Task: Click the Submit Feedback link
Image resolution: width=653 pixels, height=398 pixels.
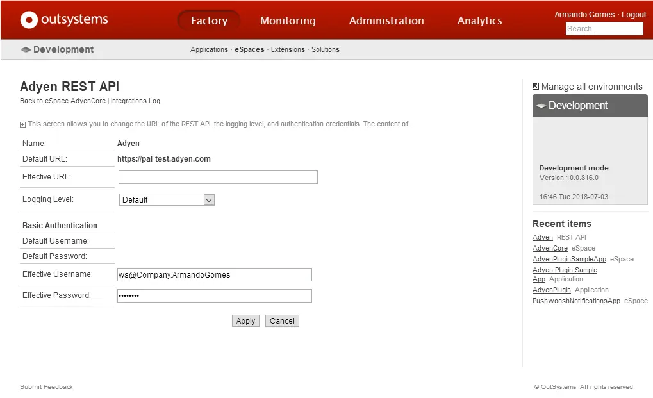Action: tap(46, 386)
